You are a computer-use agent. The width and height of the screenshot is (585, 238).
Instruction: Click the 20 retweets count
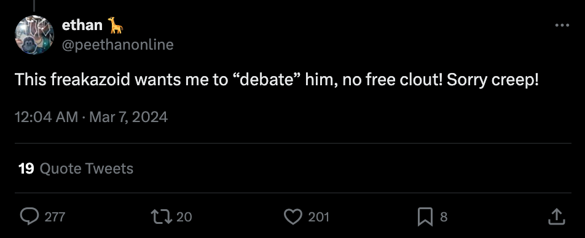(x=184, y=217)
